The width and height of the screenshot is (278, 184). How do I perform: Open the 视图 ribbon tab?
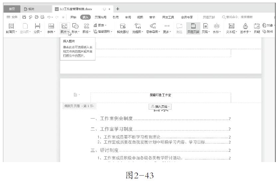click(140, 17)
